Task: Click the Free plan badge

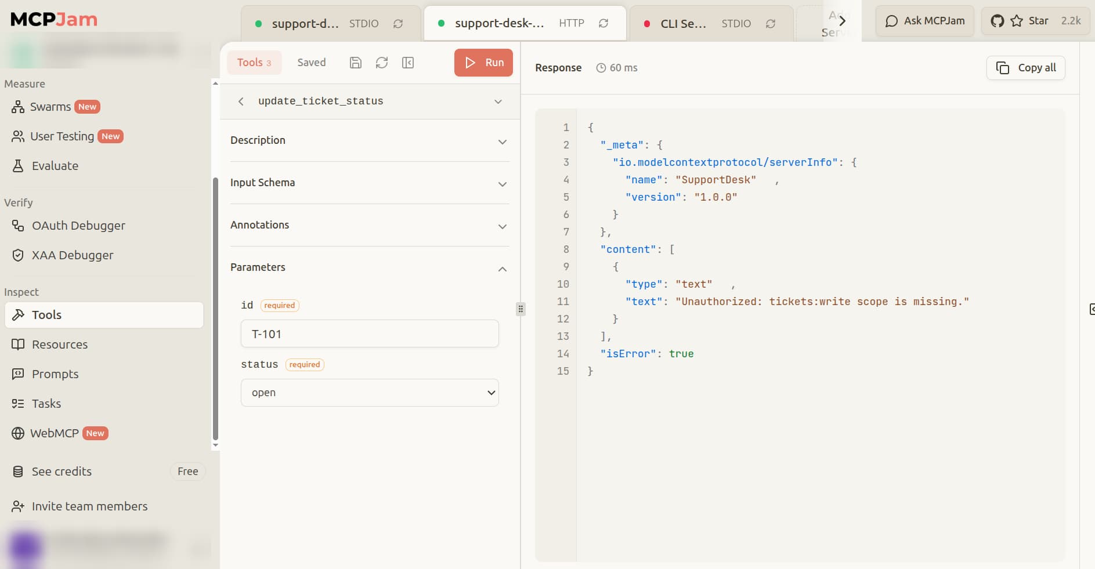Action: click(188, 472)
